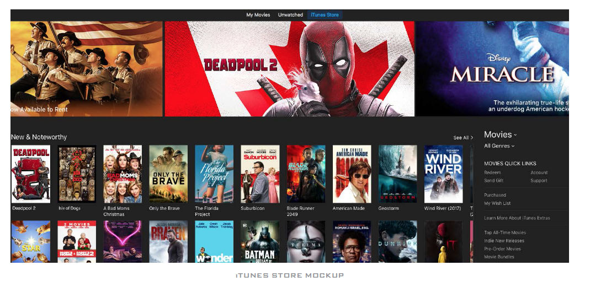
Task: Open the Blade Runner 2049 poster
Action: (x=306, y=174)
